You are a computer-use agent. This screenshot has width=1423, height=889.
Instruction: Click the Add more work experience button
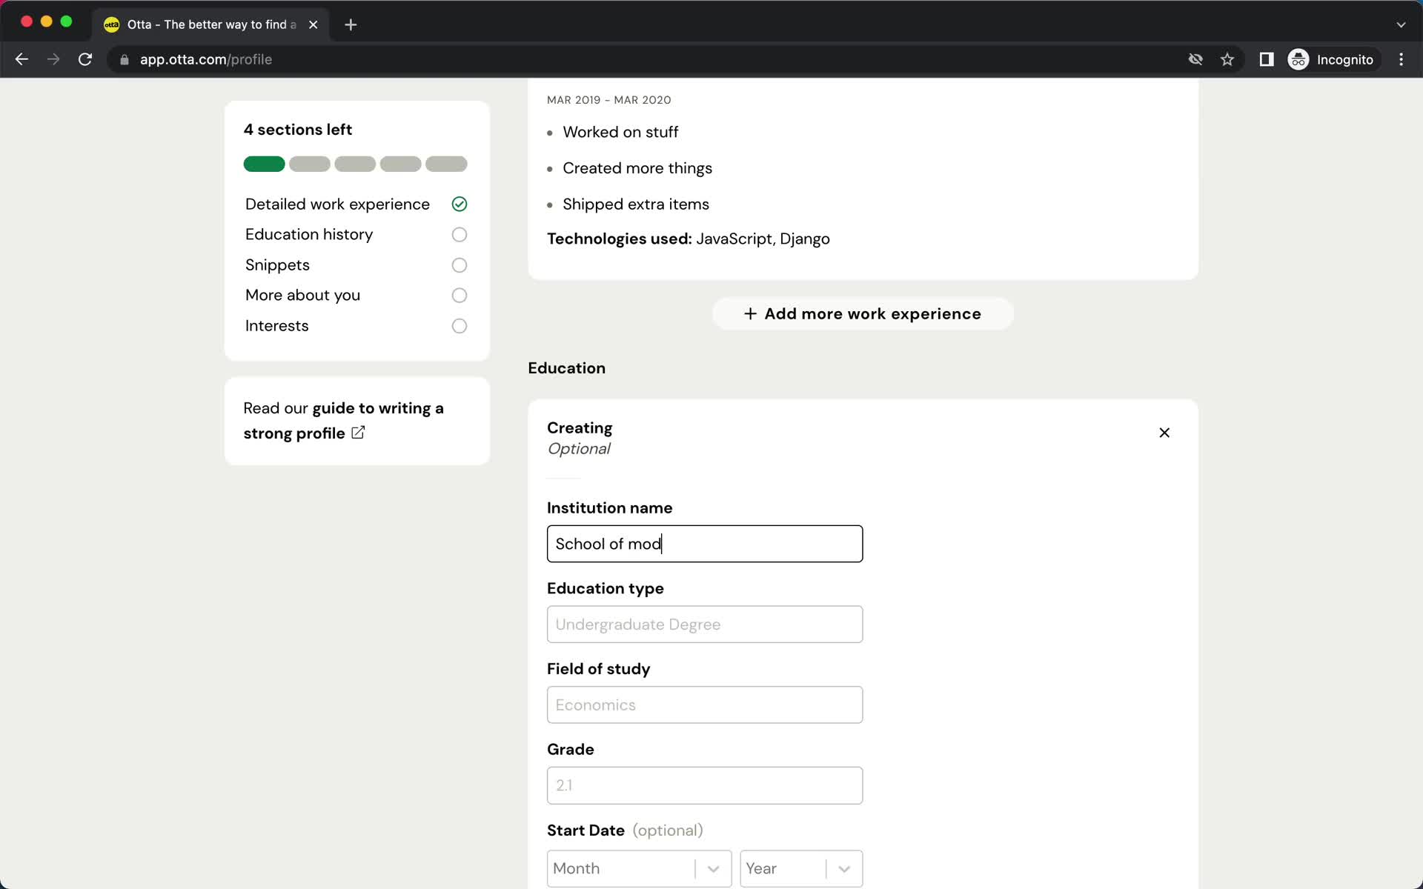coord(863,313)
